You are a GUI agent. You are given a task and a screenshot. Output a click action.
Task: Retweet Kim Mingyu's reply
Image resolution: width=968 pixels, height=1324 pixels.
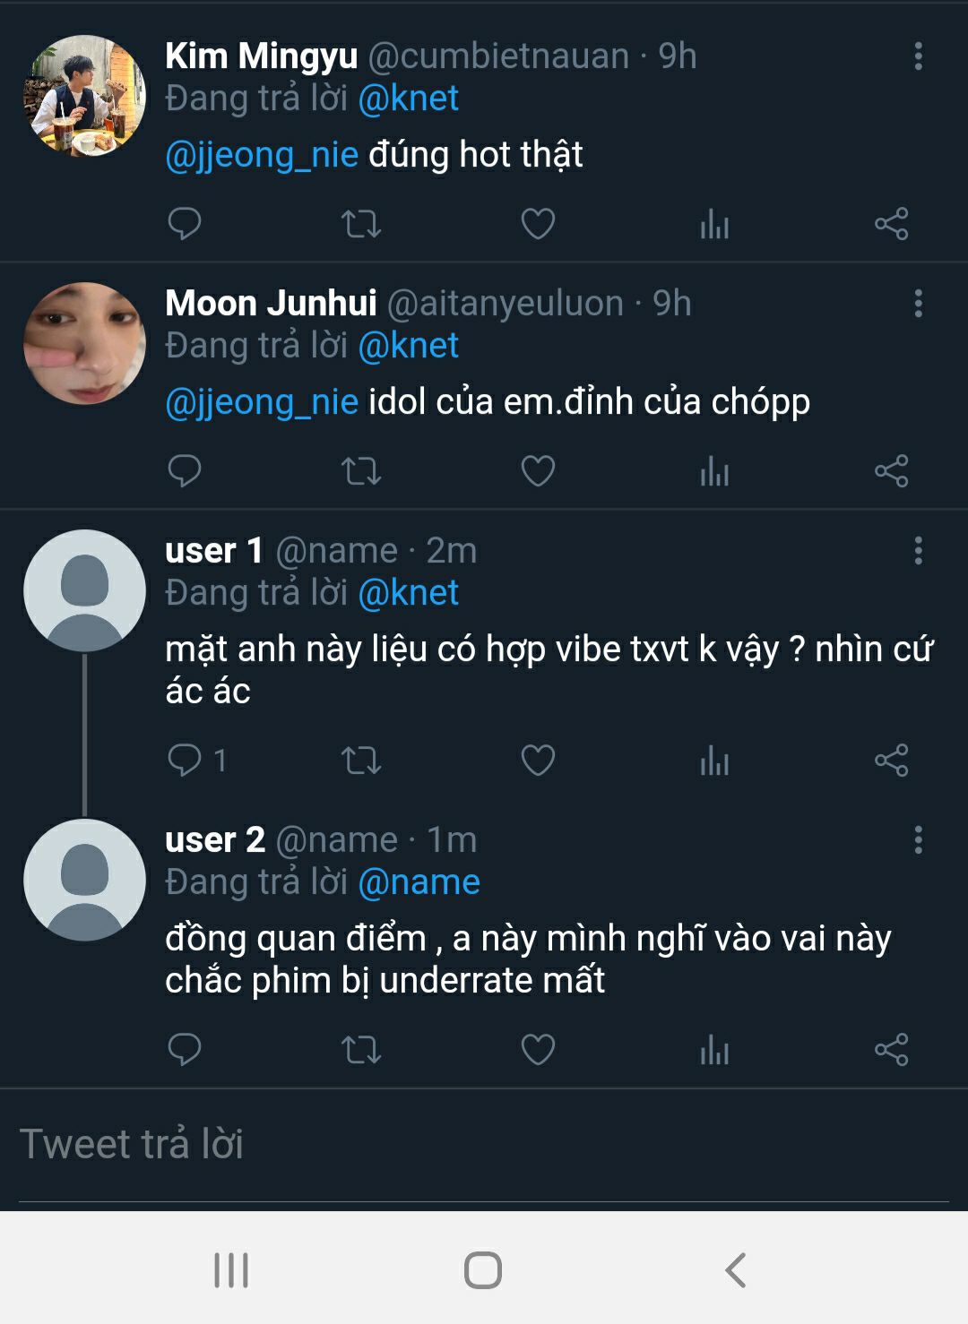click(361, 223)
